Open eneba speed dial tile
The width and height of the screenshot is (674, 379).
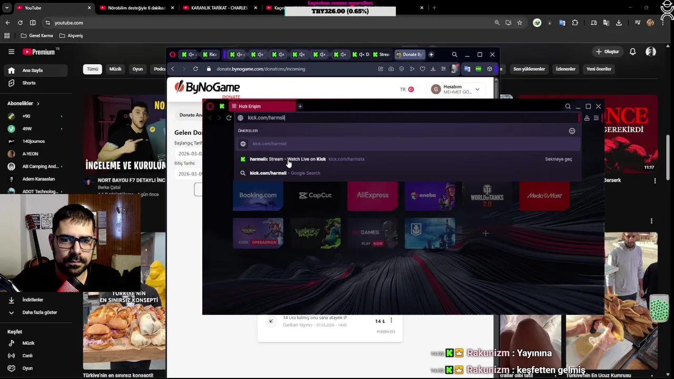(x=430, y=195)
